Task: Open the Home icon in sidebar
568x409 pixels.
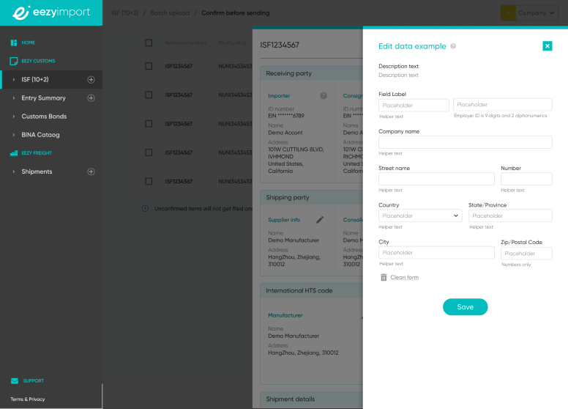Action: click(14, 43)
